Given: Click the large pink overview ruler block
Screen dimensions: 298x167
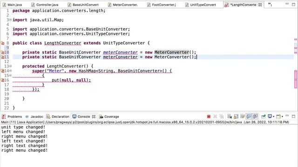Looking at the screenshot, I should click(296, 79).
